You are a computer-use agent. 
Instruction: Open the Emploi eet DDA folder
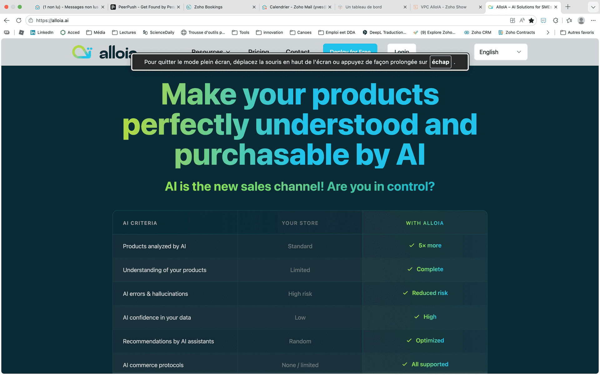tap(337, 32)
